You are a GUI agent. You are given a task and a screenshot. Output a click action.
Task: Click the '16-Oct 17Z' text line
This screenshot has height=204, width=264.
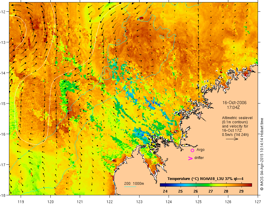pyautogui.click(x=232, y=130)
